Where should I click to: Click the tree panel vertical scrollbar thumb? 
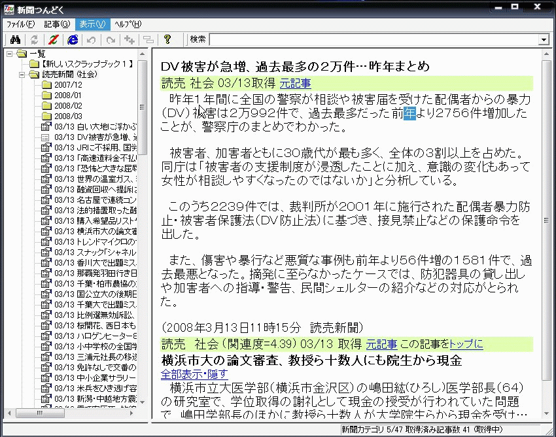click(142, 107)
